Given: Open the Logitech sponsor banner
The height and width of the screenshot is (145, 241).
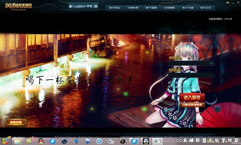Looking at the screenshot, I should tap(83, 6).
